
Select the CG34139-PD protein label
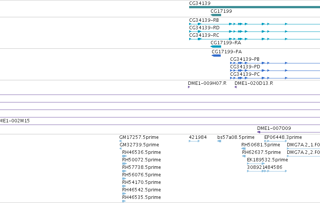245,67
